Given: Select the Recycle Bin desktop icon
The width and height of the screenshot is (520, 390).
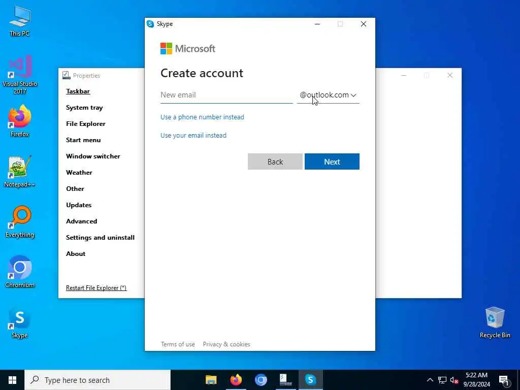Looking at the screenshot, I should [x=495, y=322].
